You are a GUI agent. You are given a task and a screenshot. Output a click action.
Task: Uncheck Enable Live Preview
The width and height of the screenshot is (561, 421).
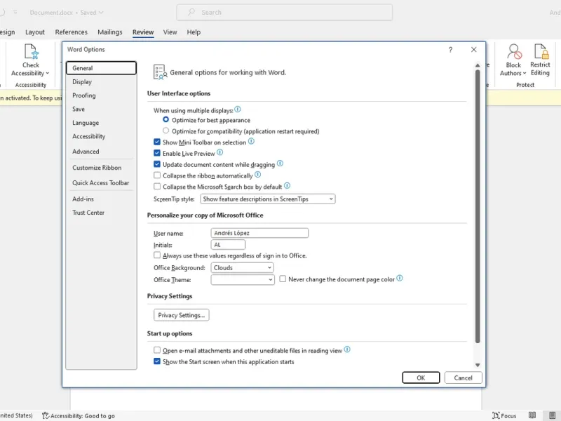[156, 153]
